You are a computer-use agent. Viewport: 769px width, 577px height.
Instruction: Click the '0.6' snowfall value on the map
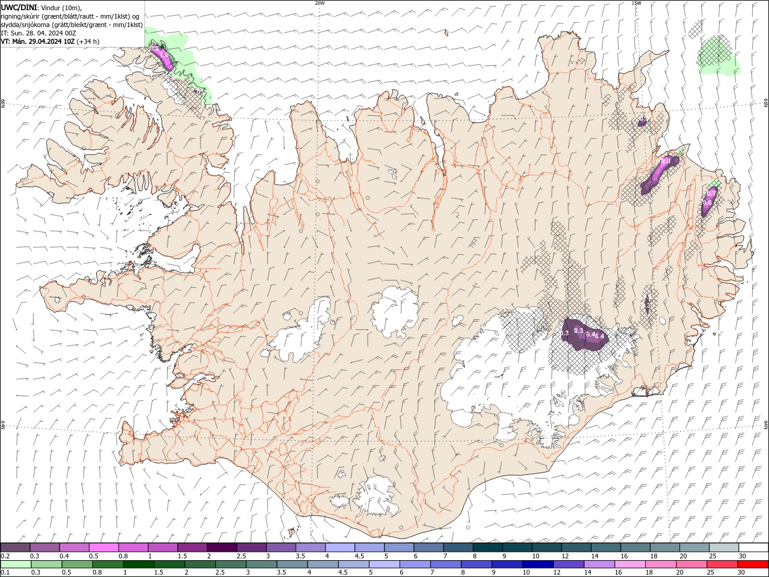coord(707,203)
